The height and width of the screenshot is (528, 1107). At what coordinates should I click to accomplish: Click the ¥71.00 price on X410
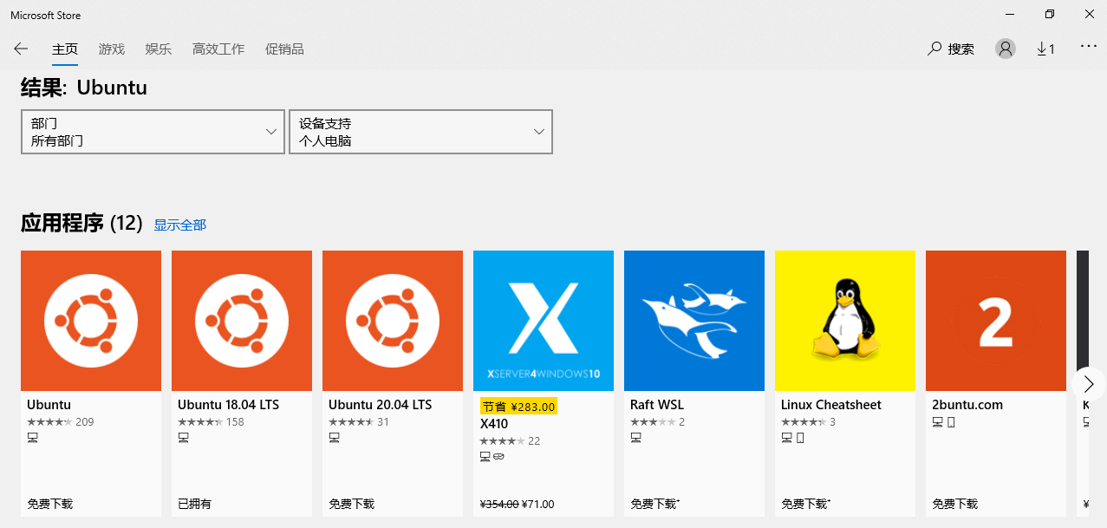coord(538,505)
